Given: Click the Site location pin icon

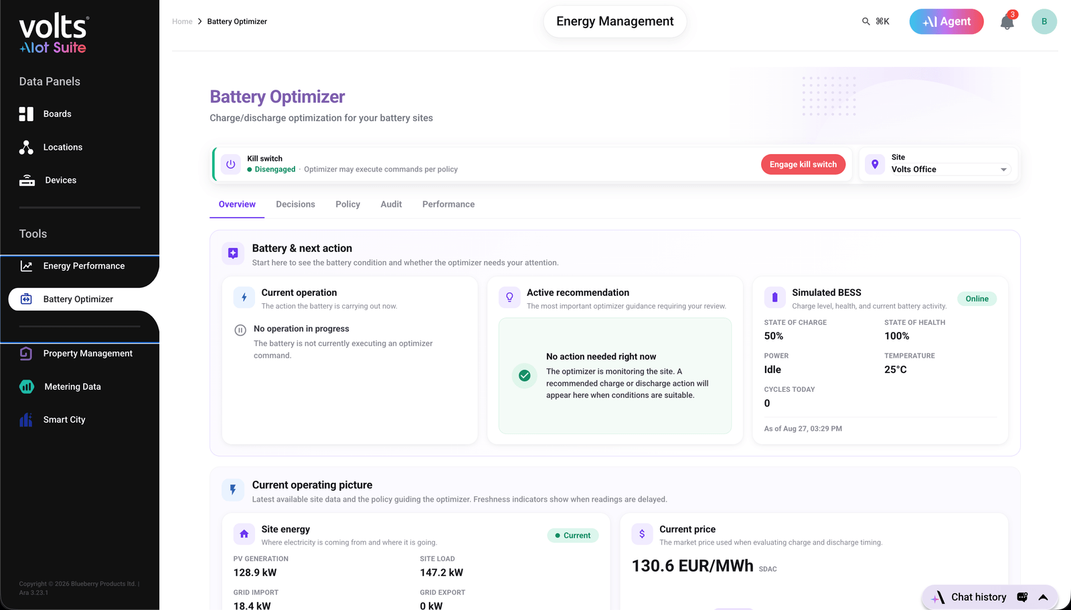Looking at the screenshot, I should (875, 164).
